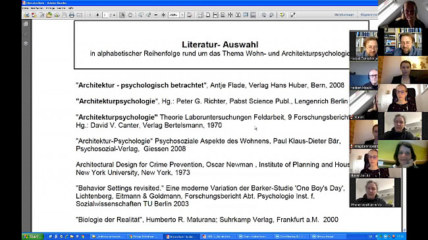Click the fit-page view toolbar icon
The width and height of the screenshot is (428, 240).
tap(208, 15)
